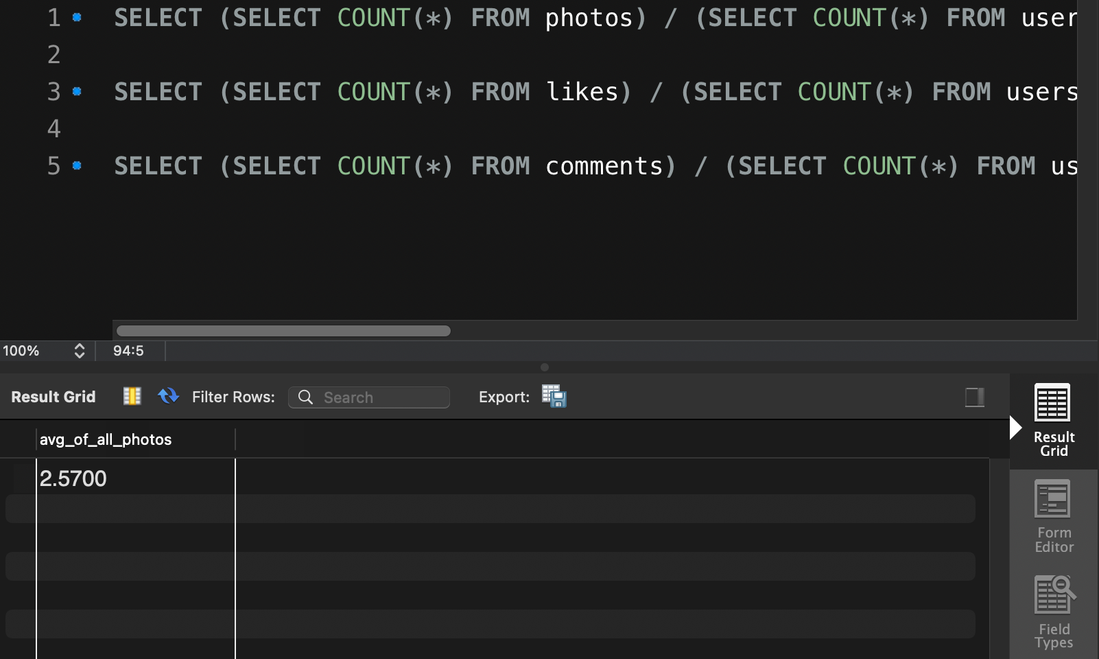The height and width of the screenshot is (659, 1099).
Task: Place cursor on 'likes' table name in line 3
Action: pos(582,92)
